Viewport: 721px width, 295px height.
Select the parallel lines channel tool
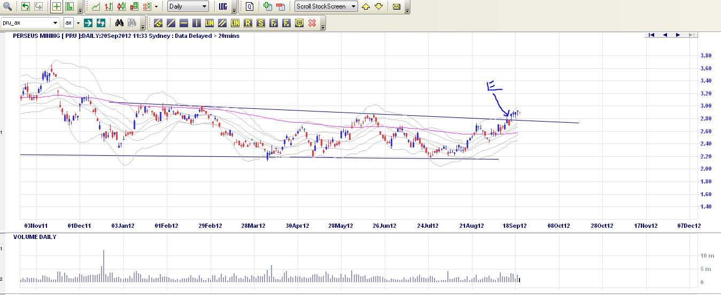click(222, 23)
